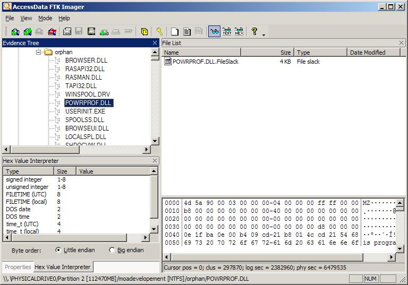The image size is (408, 285).
Task: Click interpreter Type column header
Action: (x=29, y=171)
